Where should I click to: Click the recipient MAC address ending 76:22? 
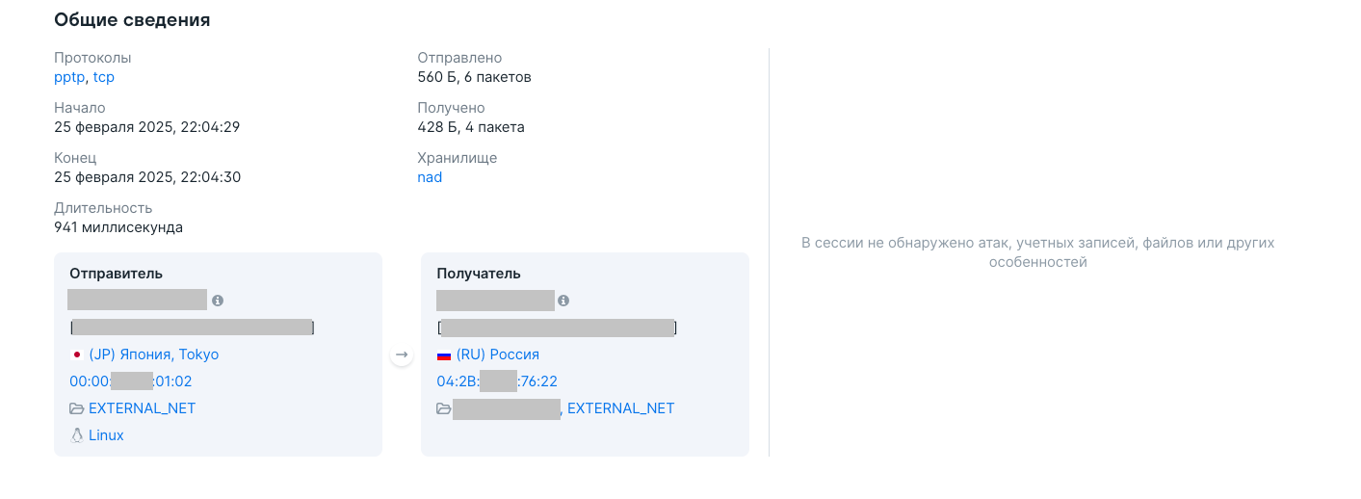[497, 381]
